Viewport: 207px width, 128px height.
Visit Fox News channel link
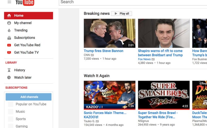(144, 59)
